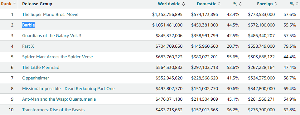Sort by Foreign gross column
The width and height of the screenshot is (300, 115).
point(267,4)
